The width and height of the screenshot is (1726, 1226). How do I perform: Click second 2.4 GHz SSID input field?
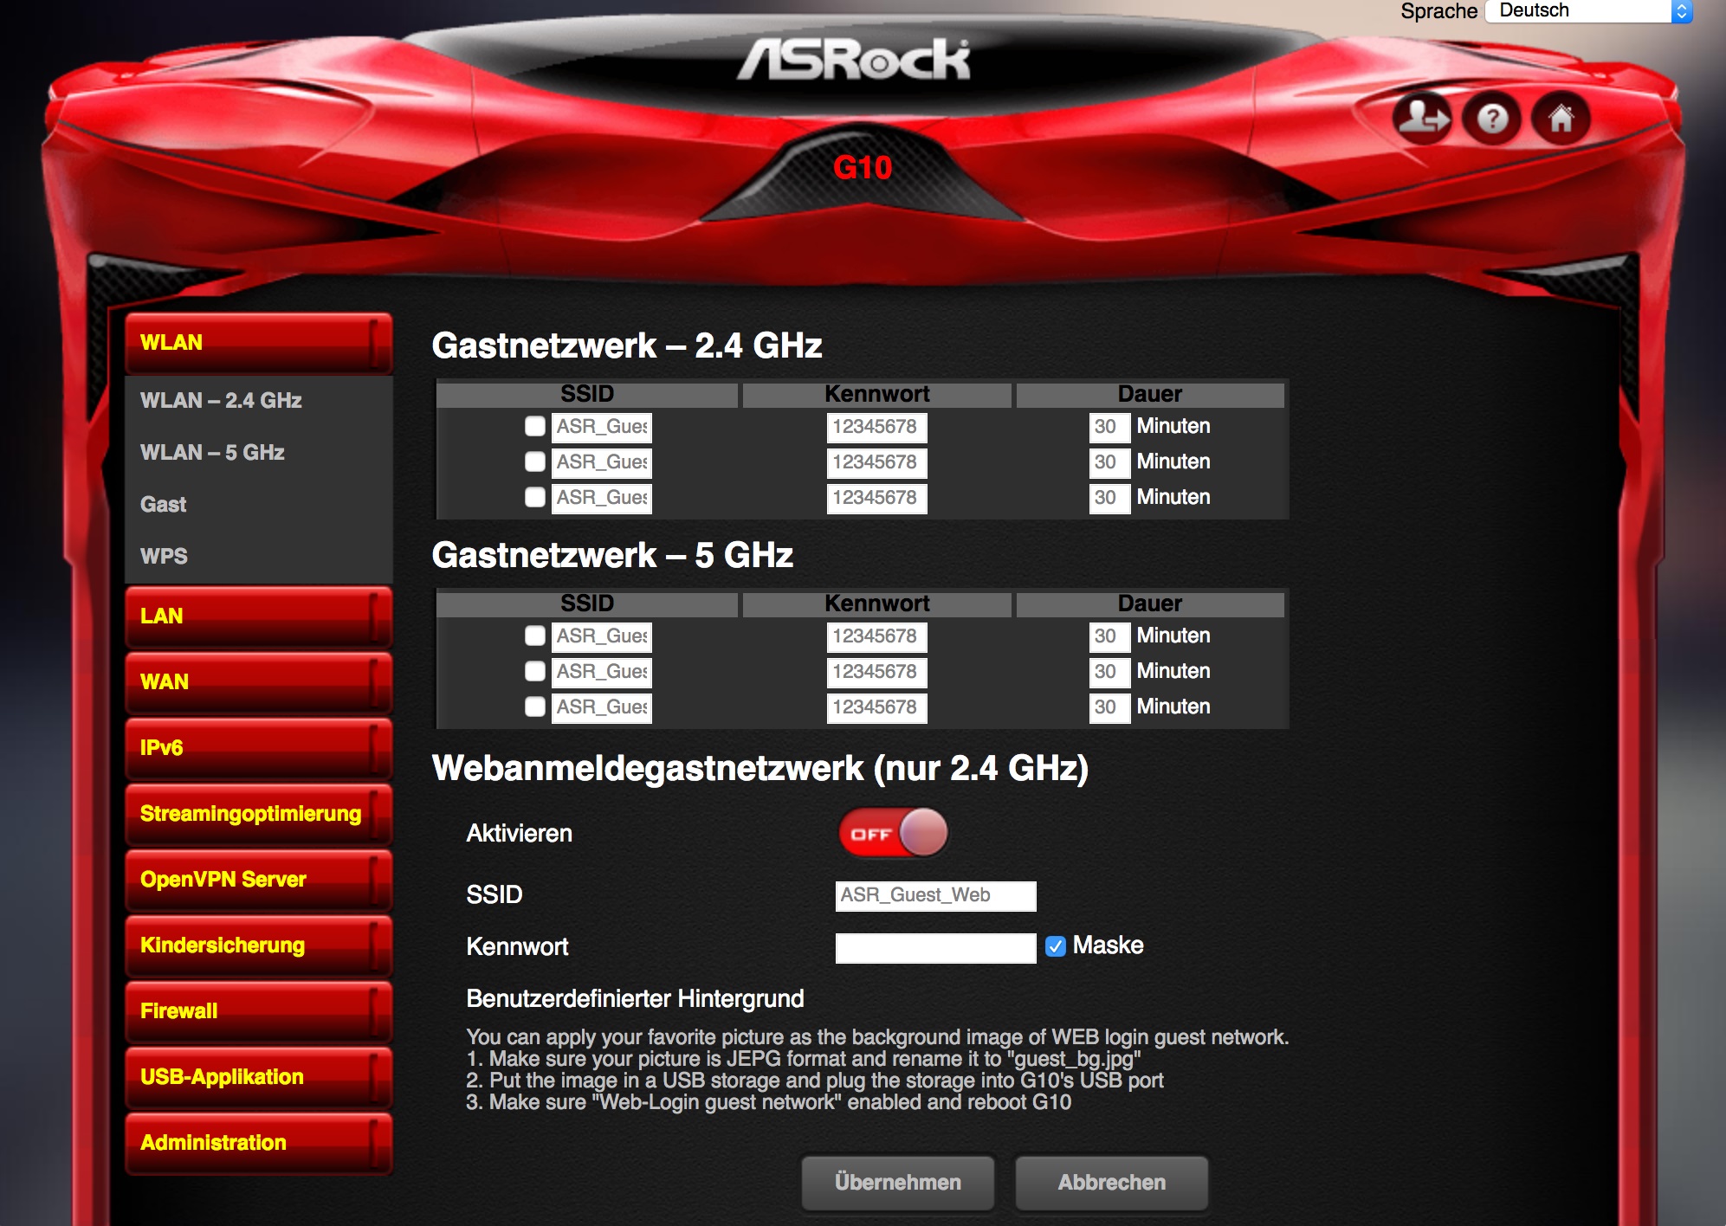(602, 462)
